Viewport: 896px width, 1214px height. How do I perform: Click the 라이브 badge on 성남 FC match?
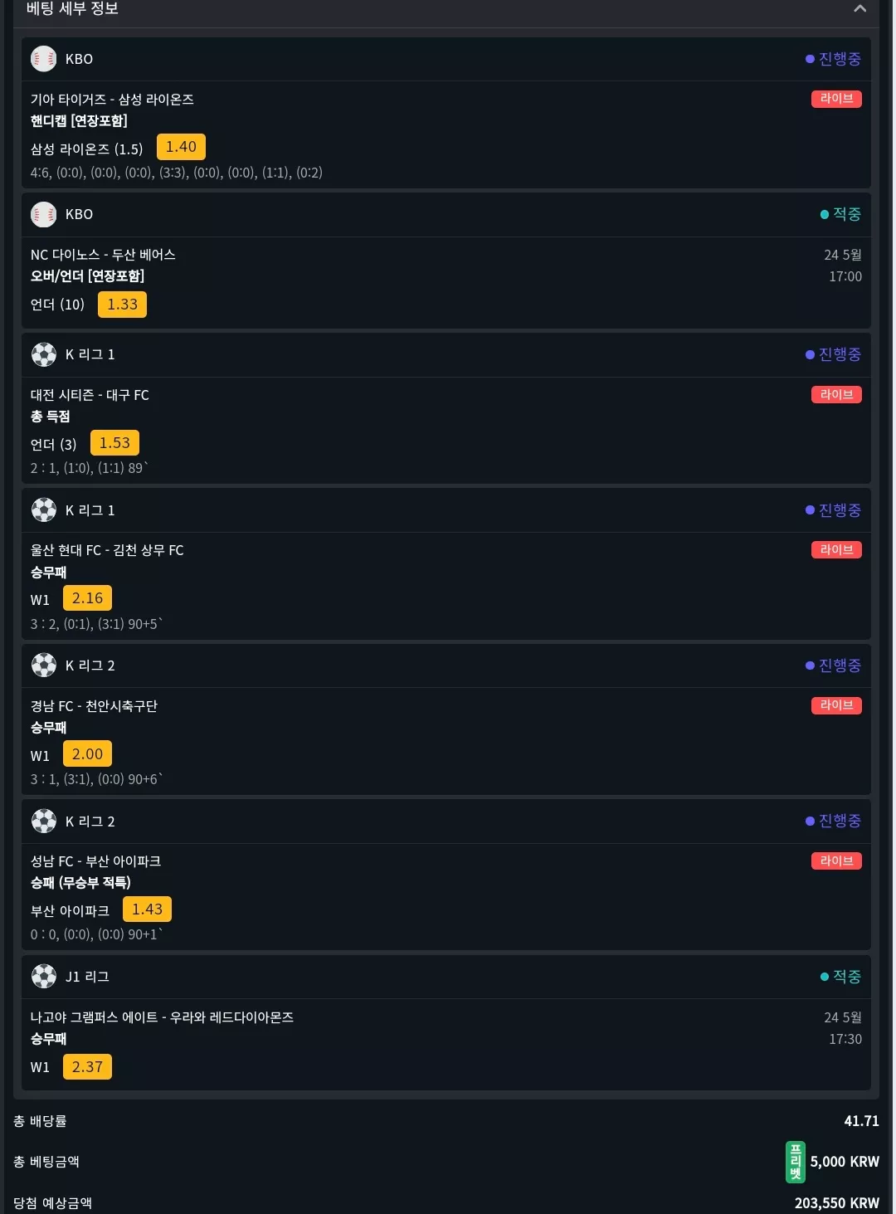click(x=836, y=861)
